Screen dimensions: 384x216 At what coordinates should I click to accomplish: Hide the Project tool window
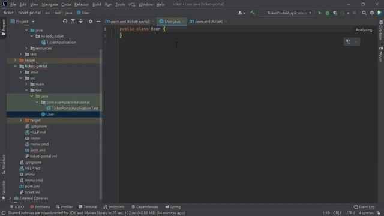click(x=98, y=22)
